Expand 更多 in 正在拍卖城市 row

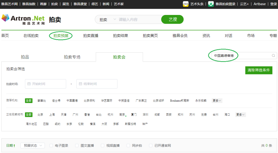240,115
